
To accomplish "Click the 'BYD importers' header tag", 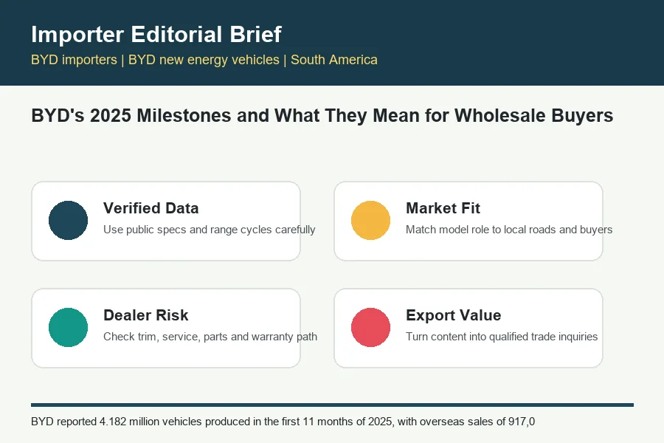I will click(74, 60).
